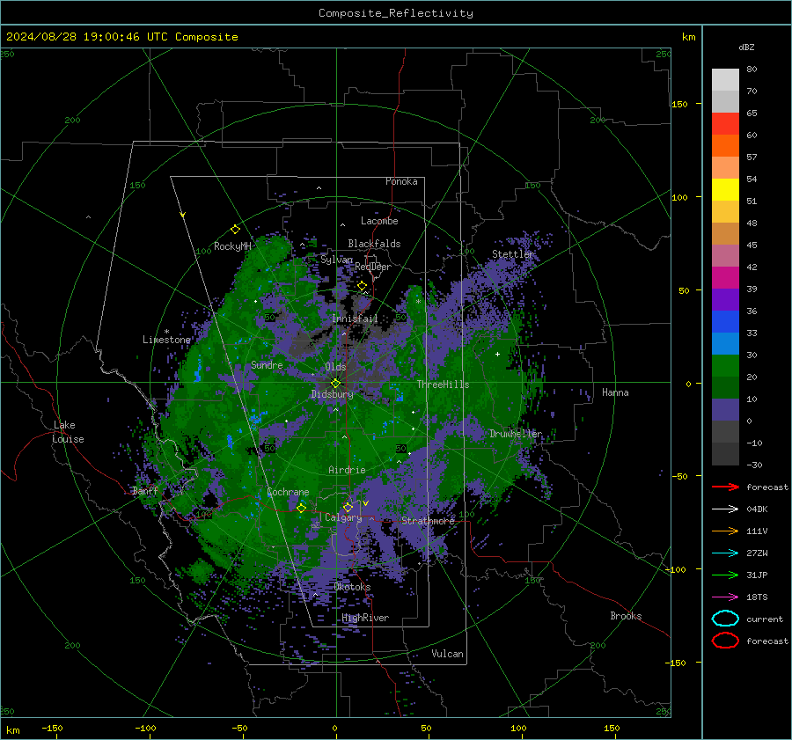The width and height of the screenshot is (792, 740).
Task: Click the Lacombe city label
Action: [379, 221]
